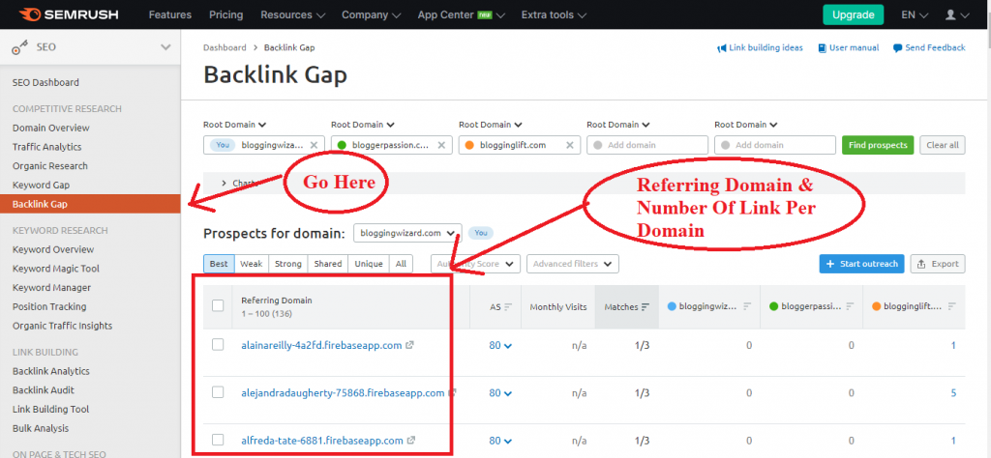Check the alainareilly-4a2fd.firebaseapp.com row

[218, 344]
